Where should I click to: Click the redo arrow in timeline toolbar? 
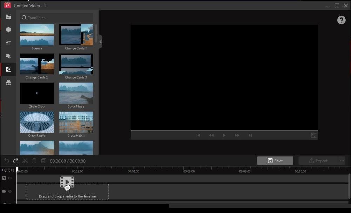coord(16,161)
